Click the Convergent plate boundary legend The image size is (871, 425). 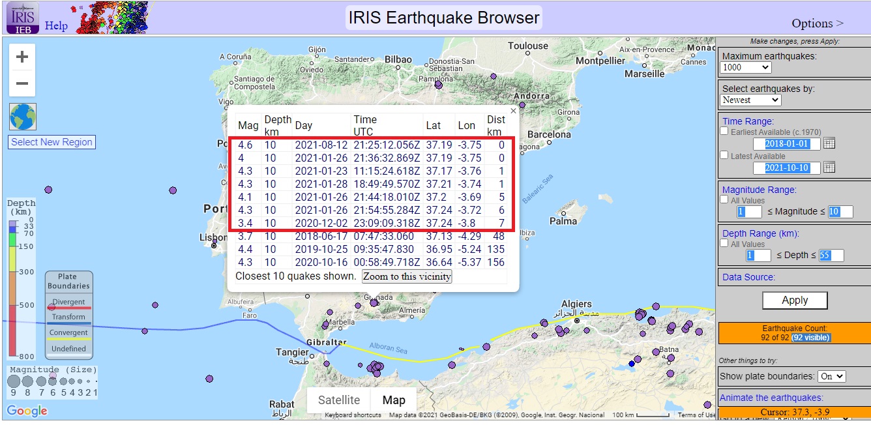(x=68, y=334)
